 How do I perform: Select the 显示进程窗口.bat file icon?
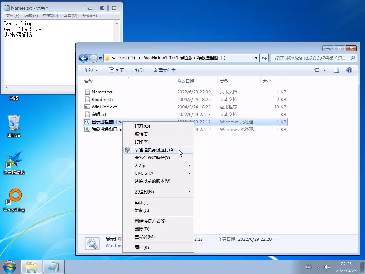point(87,122)
